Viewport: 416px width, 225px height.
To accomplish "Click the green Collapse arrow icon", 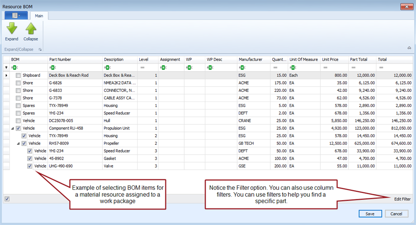I will click(x=31, y=28).
